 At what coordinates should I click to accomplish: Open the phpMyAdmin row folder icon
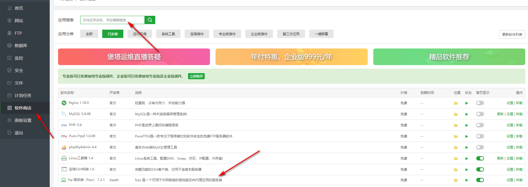point(456,147)
